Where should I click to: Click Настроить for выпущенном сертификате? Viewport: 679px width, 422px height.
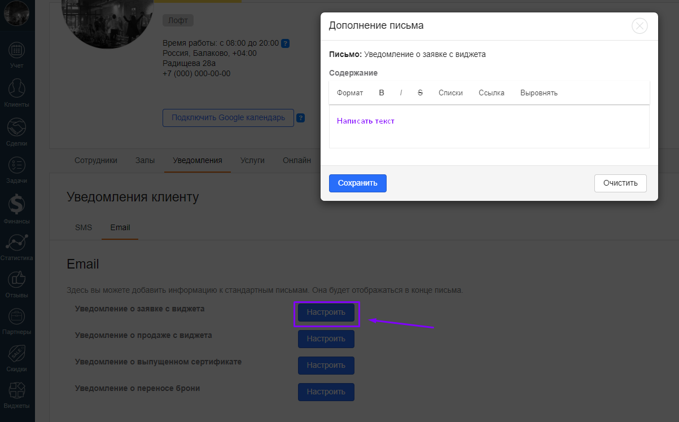(x=326, y=366)
